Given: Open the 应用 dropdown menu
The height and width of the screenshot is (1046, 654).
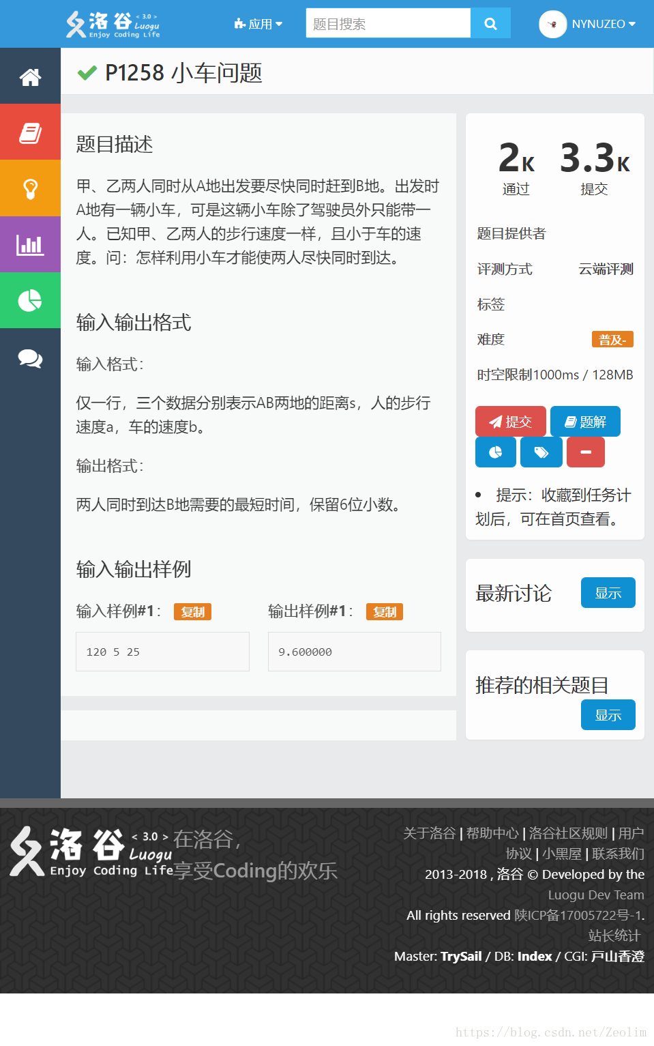Looking at the screenshot, I should [258, 24].
